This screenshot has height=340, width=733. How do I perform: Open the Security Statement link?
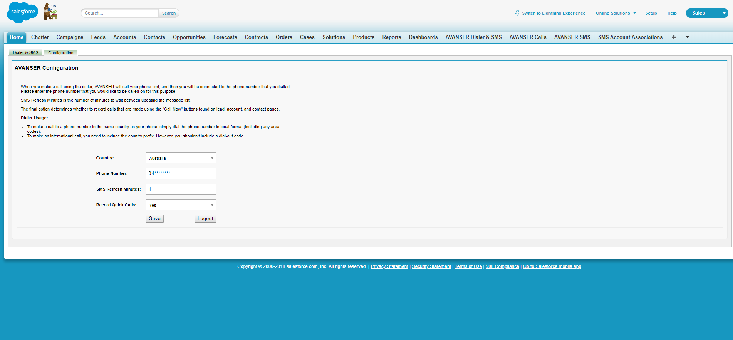tap(431, 266)
